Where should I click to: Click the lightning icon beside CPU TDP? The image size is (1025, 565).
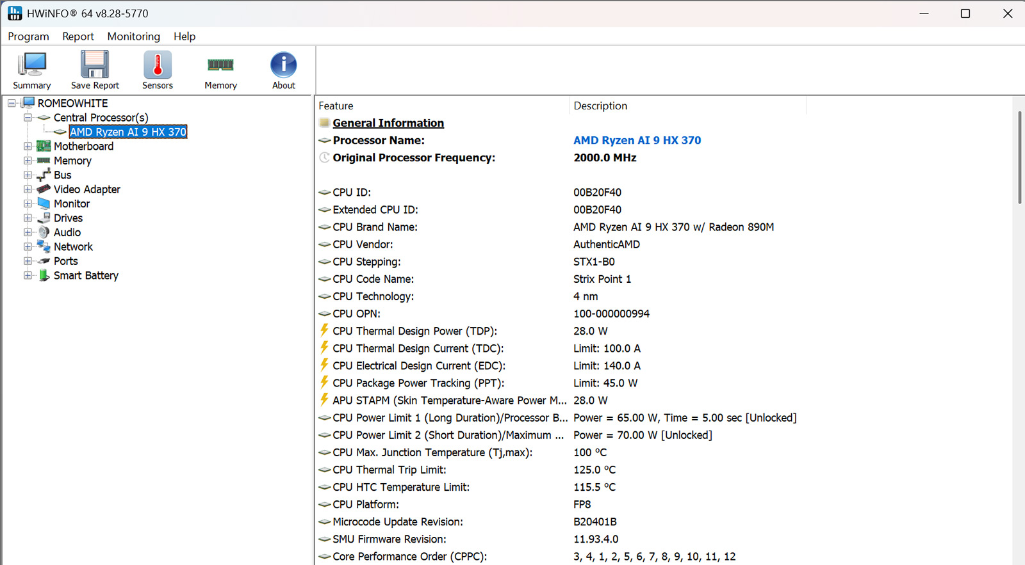click(325, 330)
